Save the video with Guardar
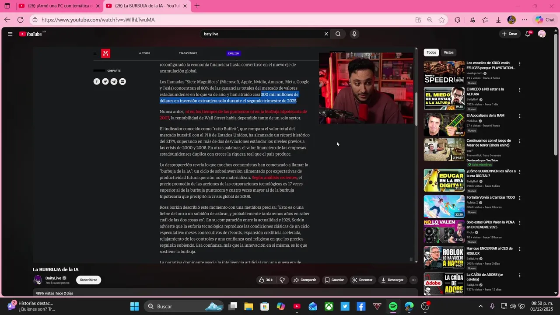This screenshot has height=315, width=560. point(334,280)
